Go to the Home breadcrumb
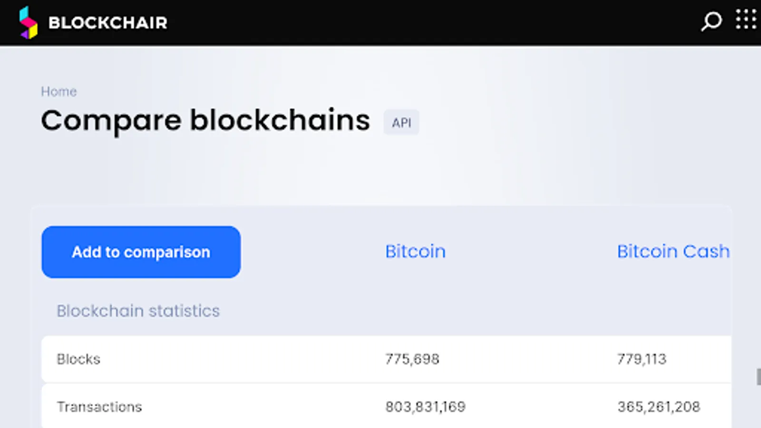Screen dimensions: 761x428 (59, 91)
